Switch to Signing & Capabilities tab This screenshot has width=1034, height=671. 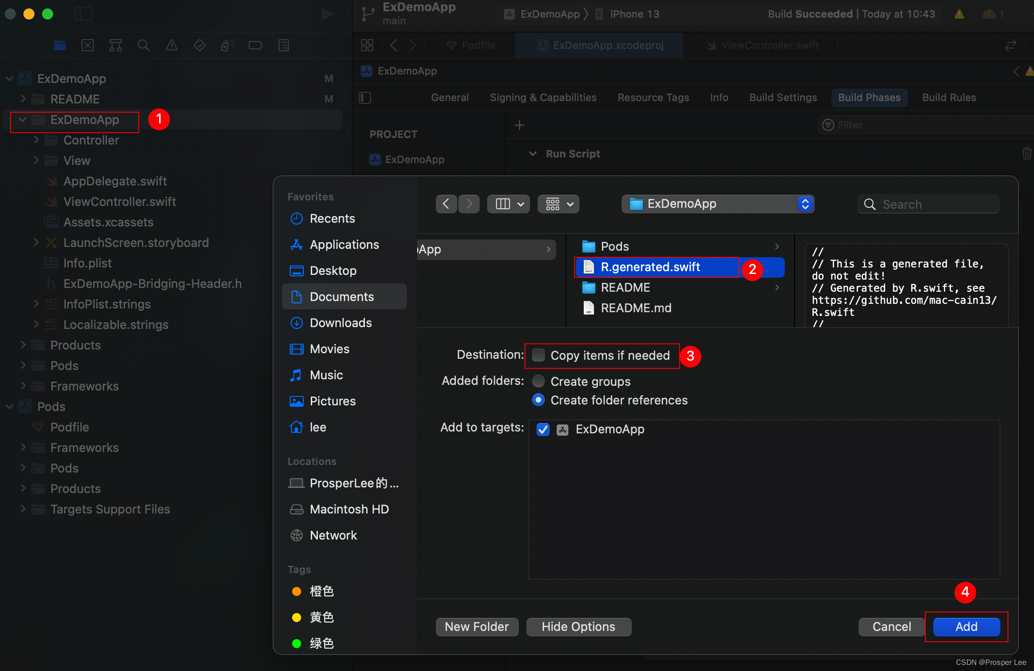(x=543, y=98)
